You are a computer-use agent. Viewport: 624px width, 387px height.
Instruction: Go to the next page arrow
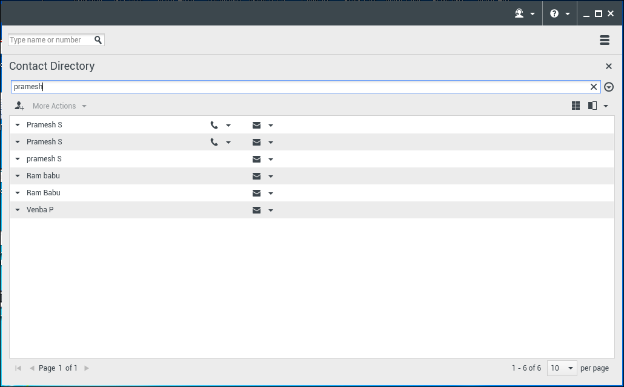[x=86, y=368]
